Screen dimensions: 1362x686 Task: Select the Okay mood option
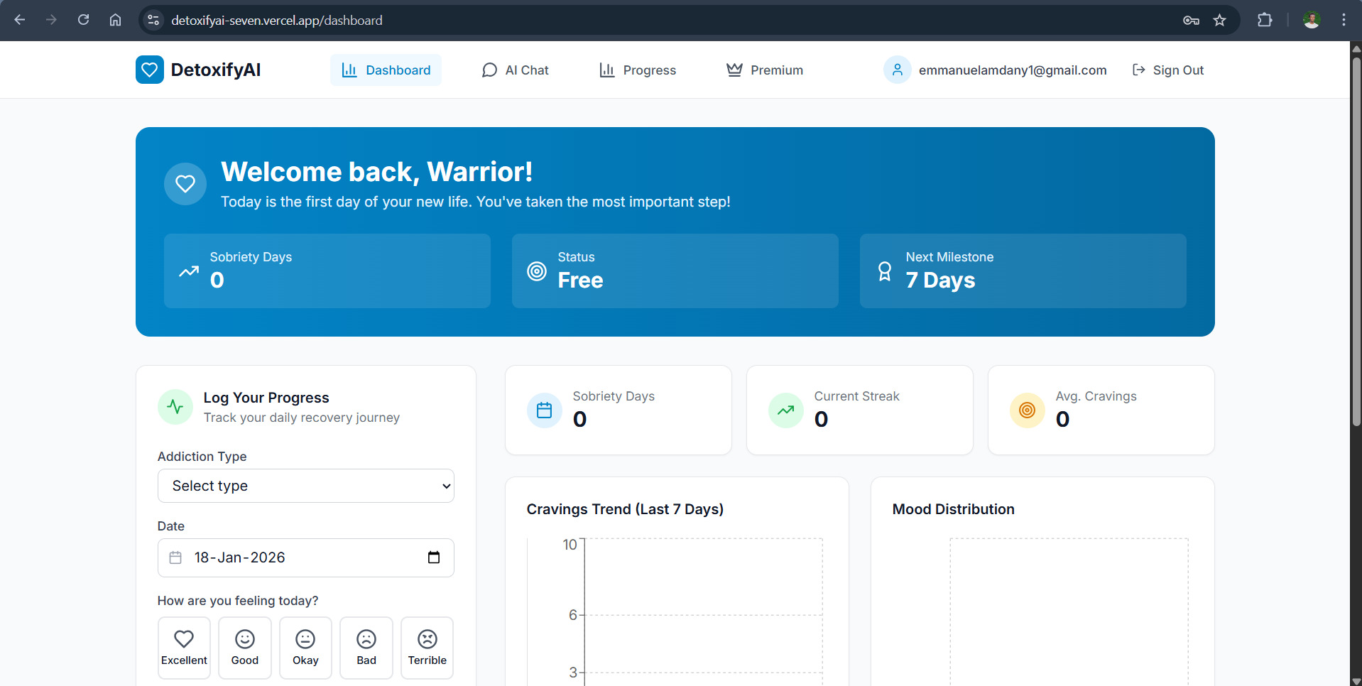(x=305, y=648)
